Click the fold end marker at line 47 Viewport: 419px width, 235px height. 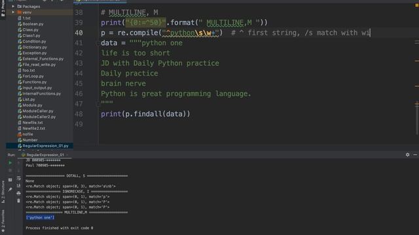click(98, 104)
